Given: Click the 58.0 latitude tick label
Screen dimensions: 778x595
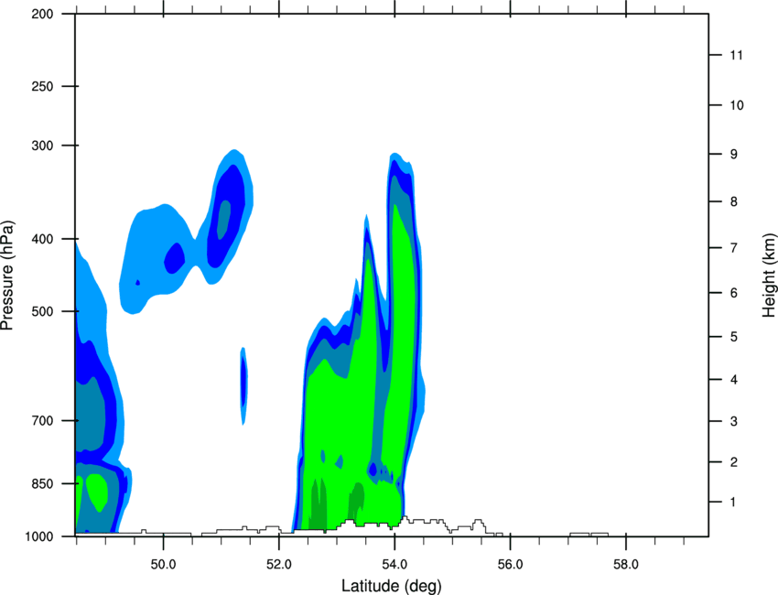Looking at the screenshot, I should click(626, 565).
